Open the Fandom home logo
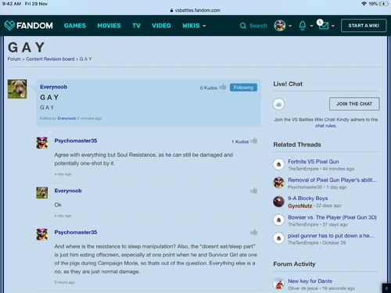This screenshot has width=391, height=293. [29, 26]
